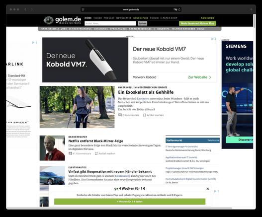This screenshot has height=217, width=262.
Task: Click the golem.de logo icon
Action: [x=48, y=20]
